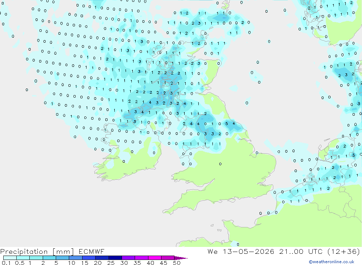
Task: Click the 2–5 mm legend color segment
Action: (49, 258)
